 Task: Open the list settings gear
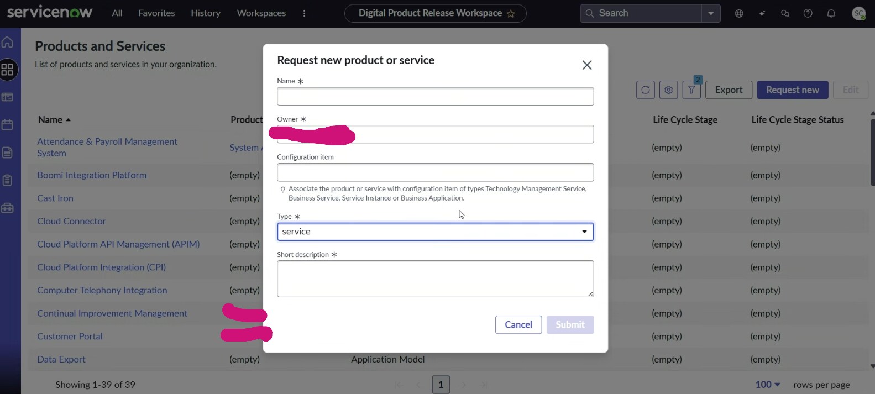click(x=669, y=90)
